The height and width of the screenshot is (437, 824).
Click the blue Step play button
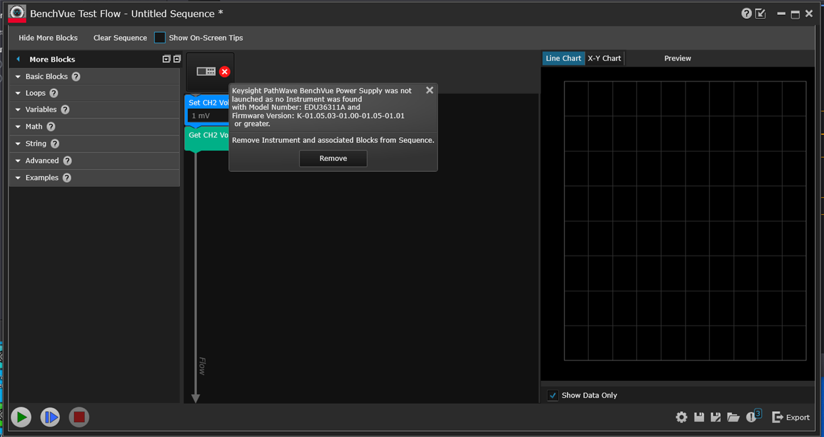[x=50, y=417]
